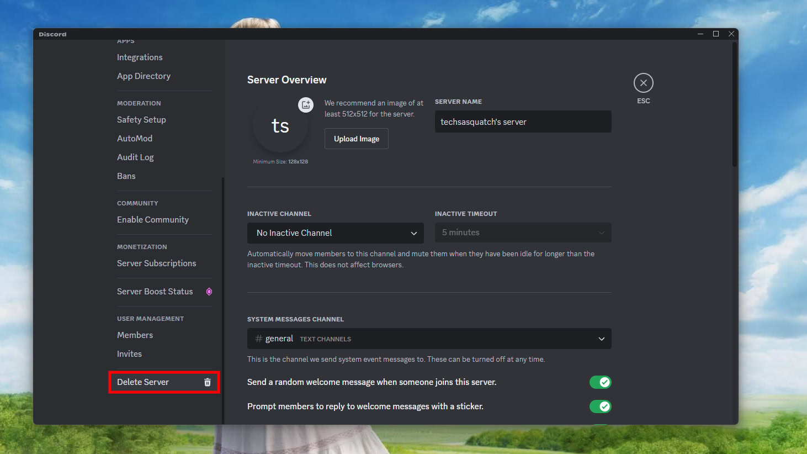
Task: Select AutoMod in the sidebar
Action: [x=135, y=139]
